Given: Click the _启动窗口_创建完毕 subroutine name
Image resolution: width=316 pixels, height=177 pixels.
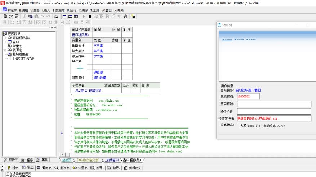Looking at the screenshot, I should (87, 90).
